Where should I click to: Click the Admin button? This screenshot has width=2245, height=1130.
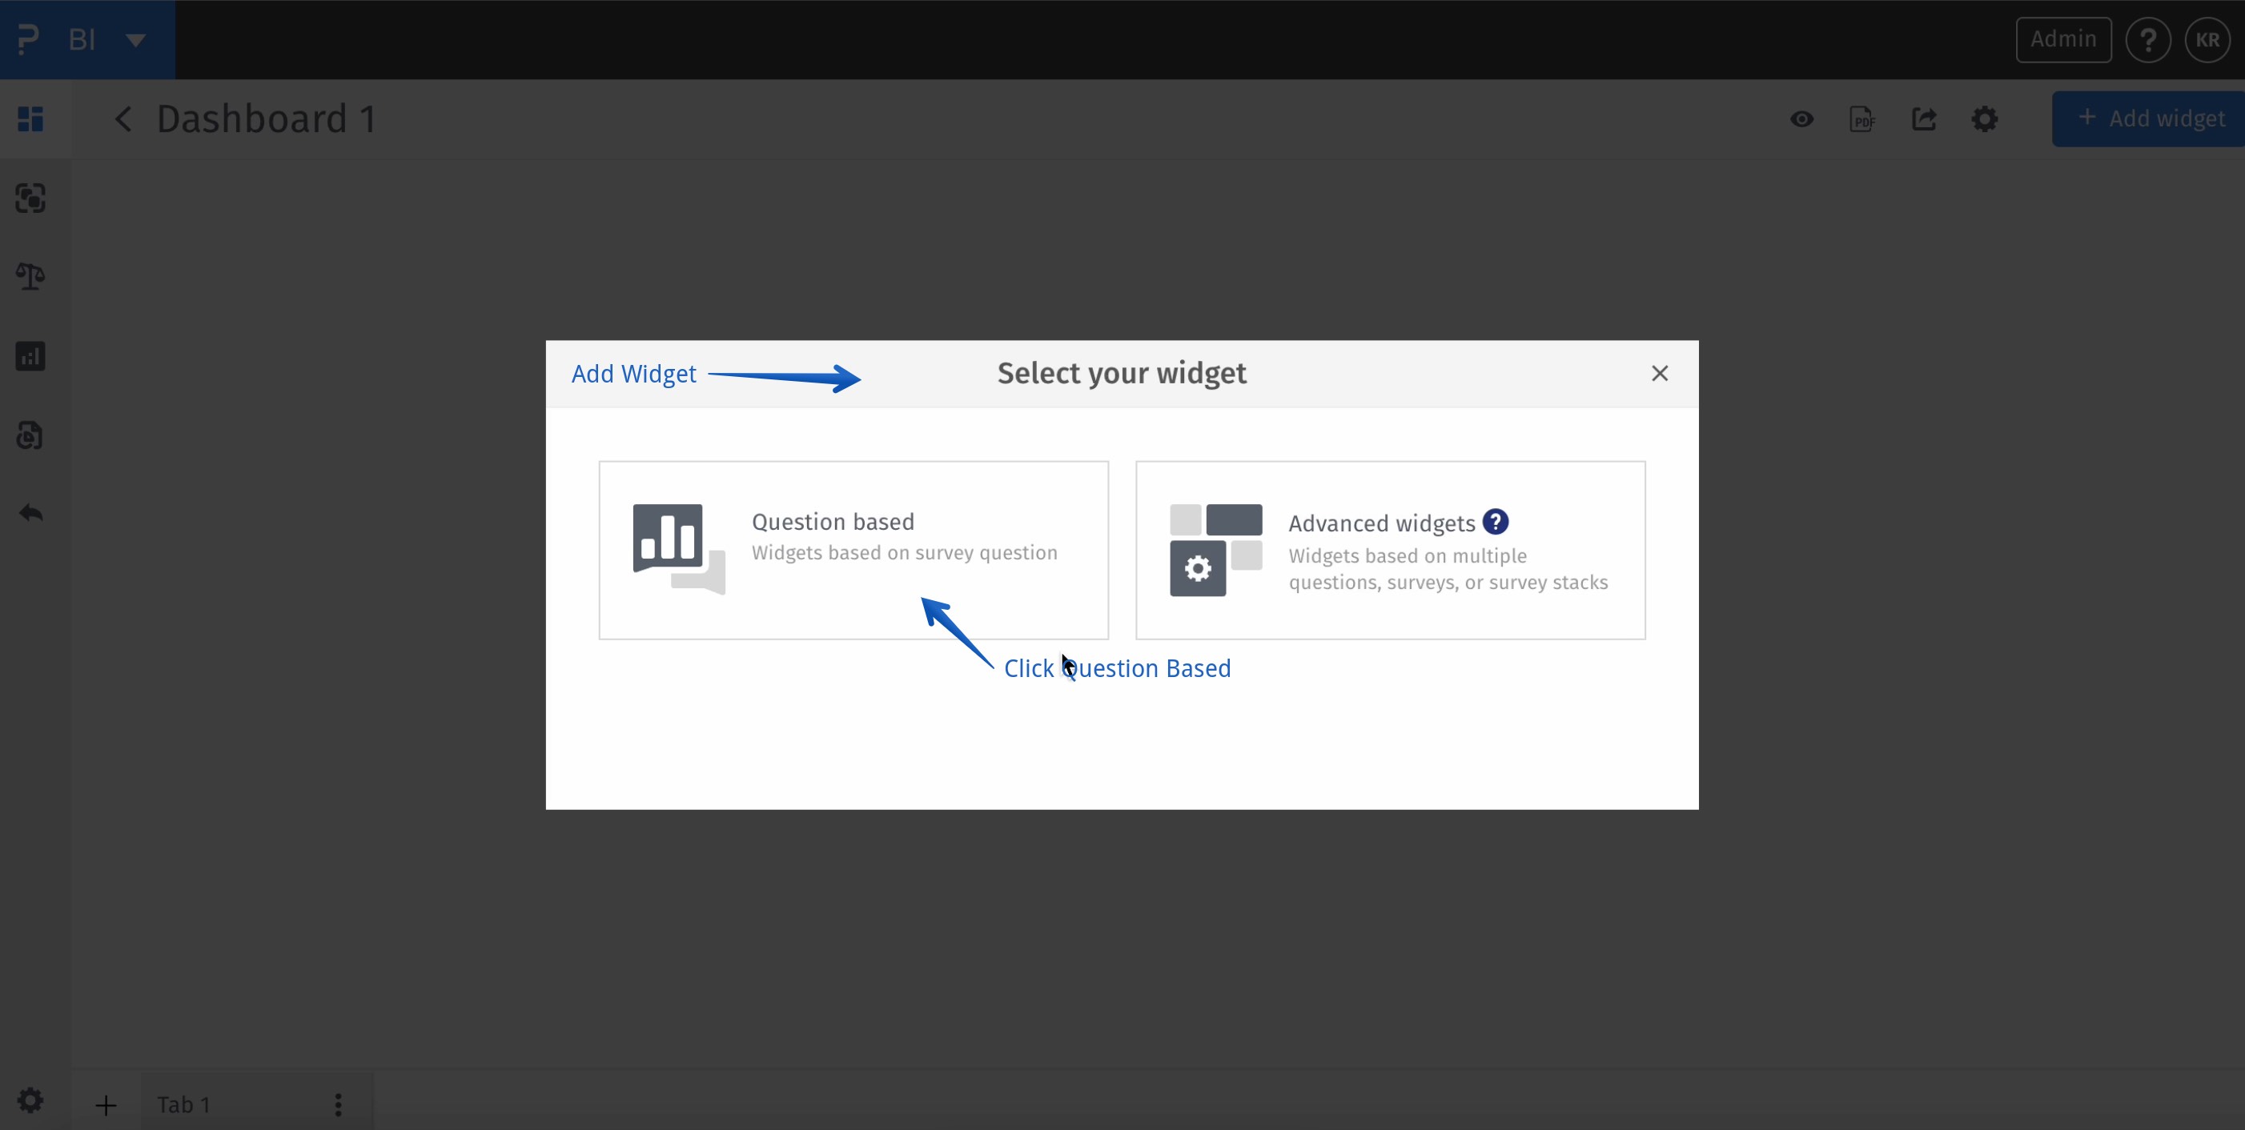[2063, 39]
